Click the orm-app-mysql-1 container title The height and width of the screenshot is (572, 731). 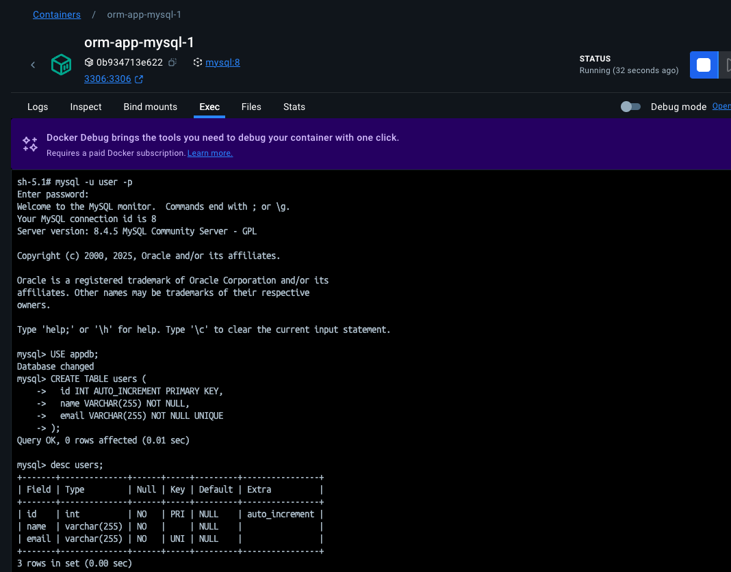point(139,42)
